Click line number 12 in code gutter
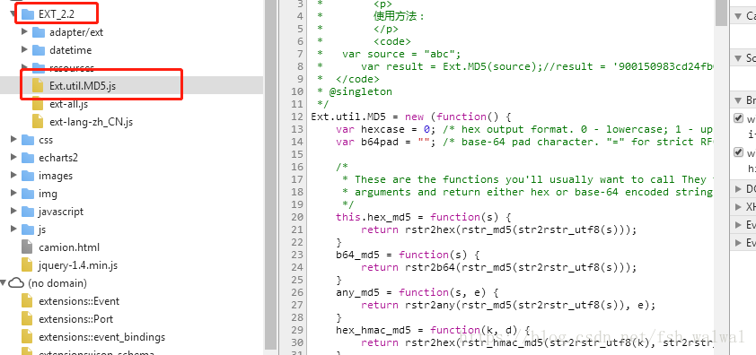This screenshot has width=756, height=355. [297, 117]
